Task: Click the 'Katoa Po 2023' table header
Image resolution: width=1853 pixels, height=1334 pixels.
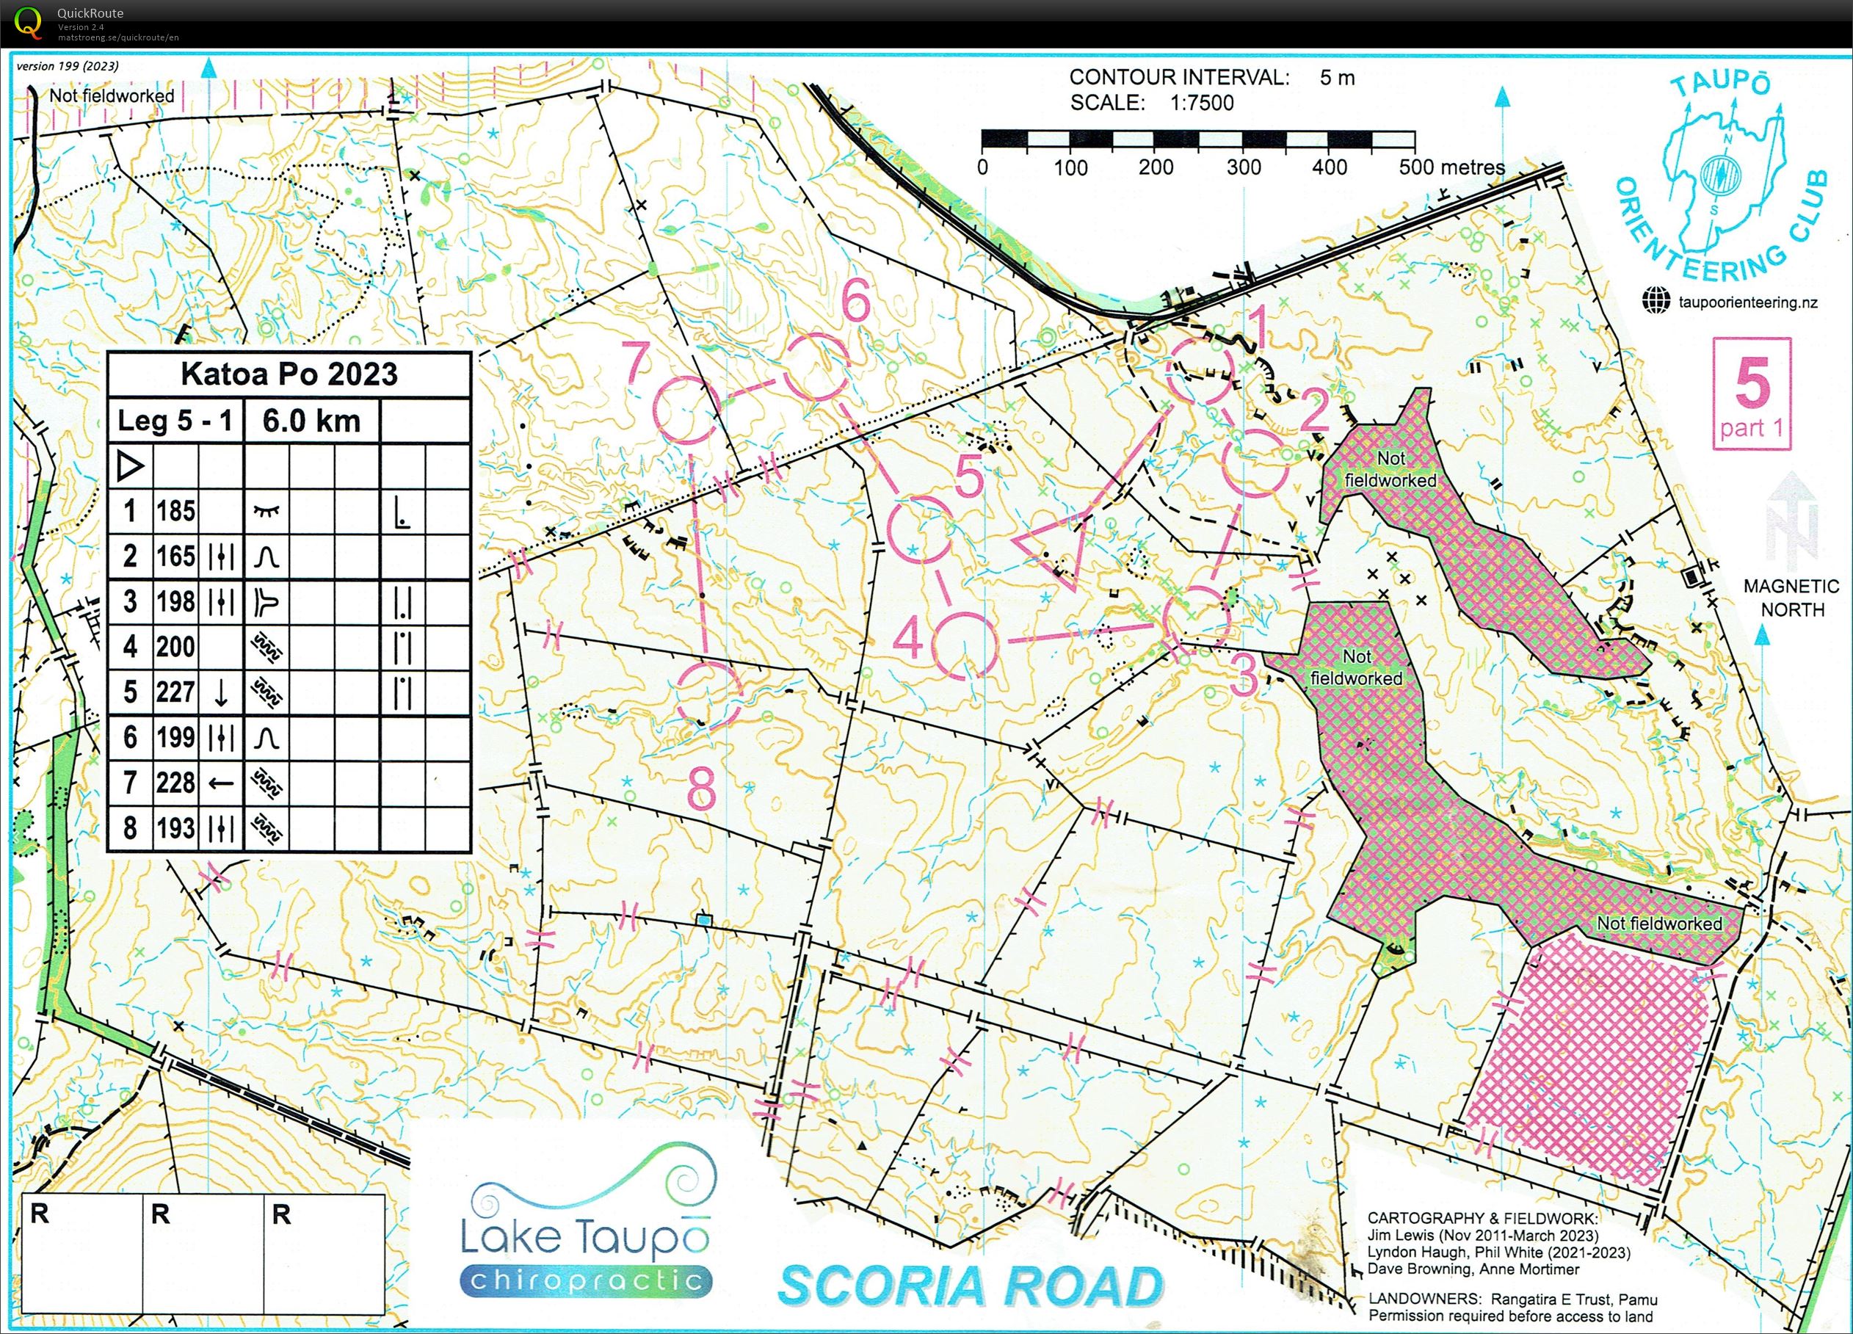Action: point(289,374)
